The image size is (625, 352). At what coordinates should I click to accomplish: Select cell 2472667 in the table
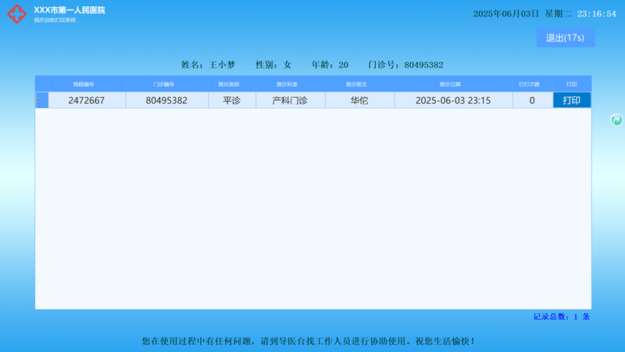(x=87, y=100)
